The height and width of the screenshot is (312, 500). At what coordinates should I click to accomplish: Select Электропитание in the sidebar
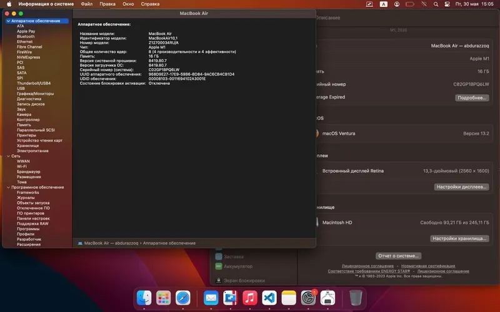coord(32,151)
